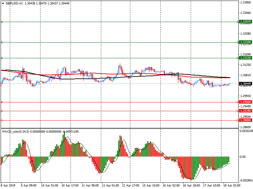Click the green 1.31530 price tag
The height and width of the screenshot is (189, 253).
(x=245, y=58)
